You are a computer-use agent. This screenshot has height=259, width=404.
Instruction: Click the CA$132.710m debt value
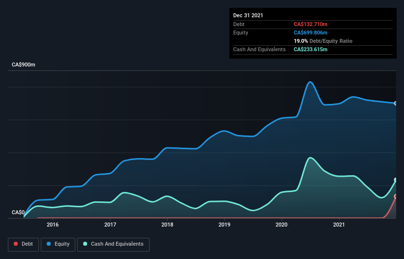311,24
